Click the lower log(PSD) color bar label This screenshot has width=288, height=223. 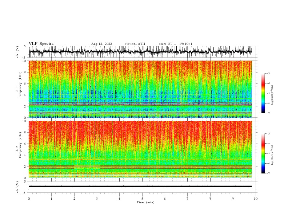coord(272,155)
